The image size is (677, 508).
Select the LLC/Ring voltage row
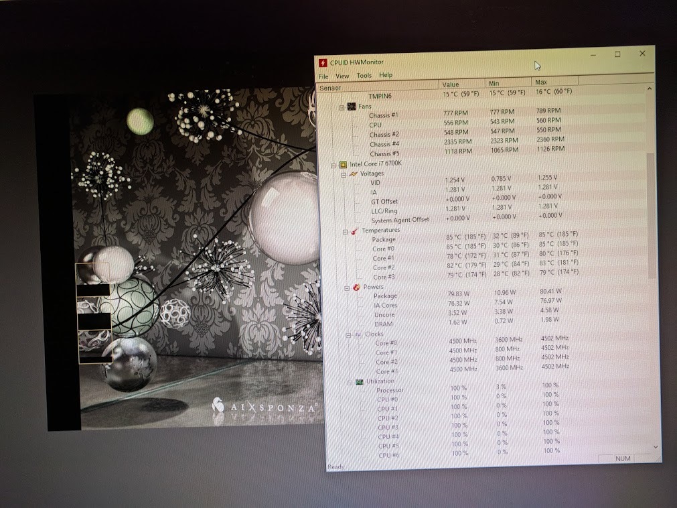pos(483,209)
